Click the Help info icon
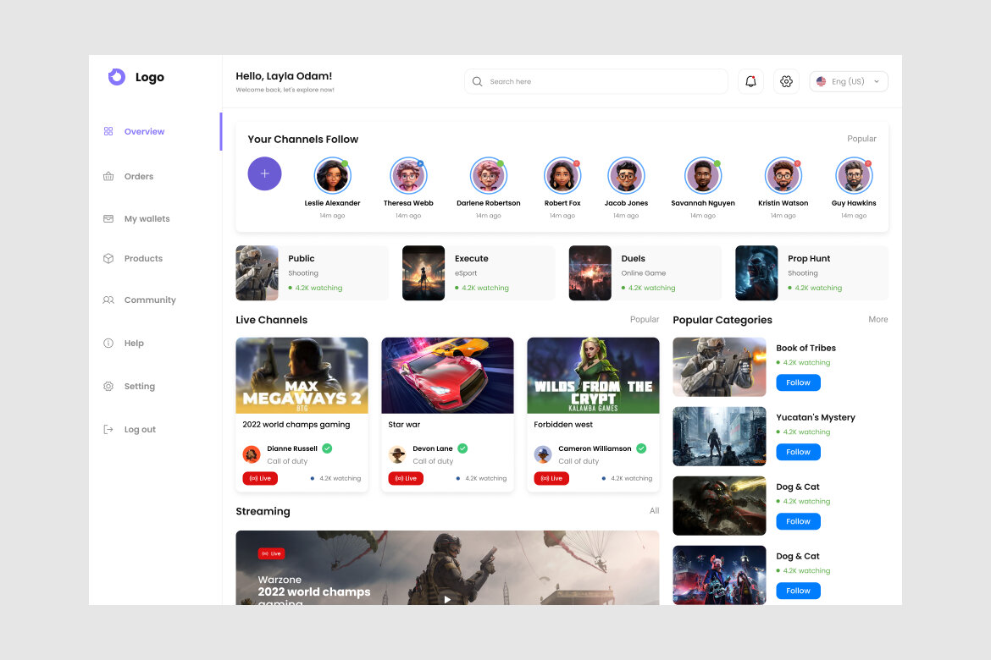The width and height of the screenshot is (991, 660). [x=108, y=343]
